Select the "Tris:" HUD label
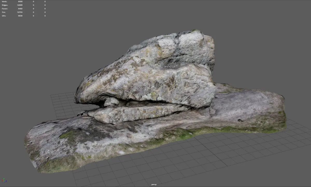Image resolution: width=311 pixels, height=187 pixels. [x=4, y=12]
